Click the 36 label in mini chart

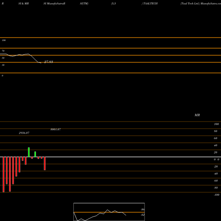click(143, 210)
